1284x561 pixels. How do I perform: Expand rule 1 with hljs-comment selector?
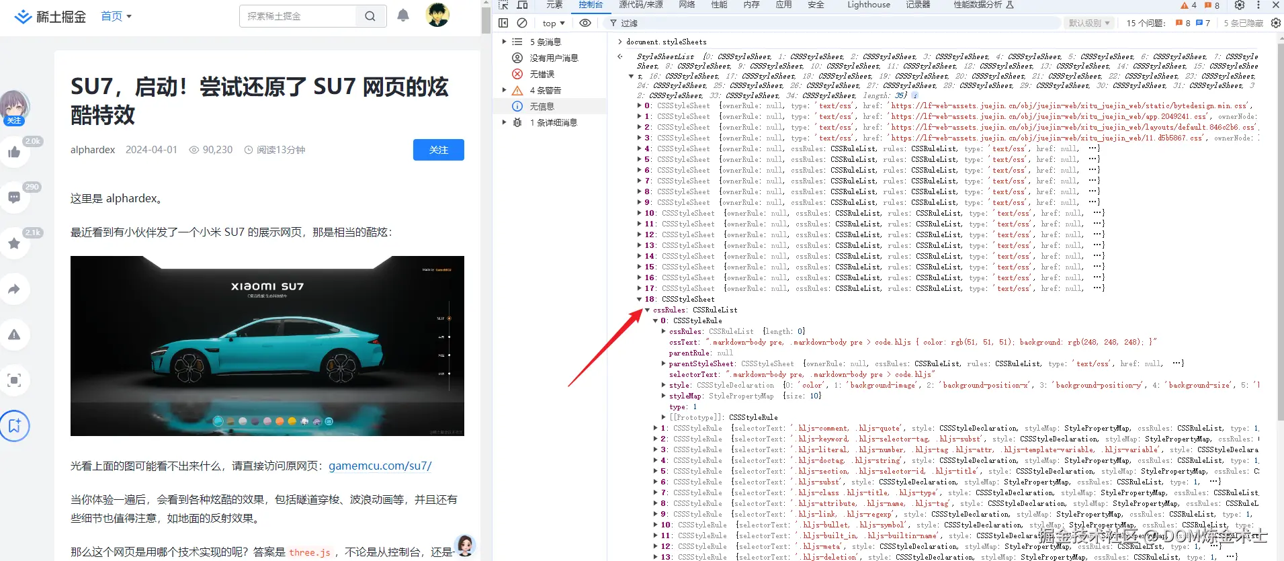[x=656, y=428]
